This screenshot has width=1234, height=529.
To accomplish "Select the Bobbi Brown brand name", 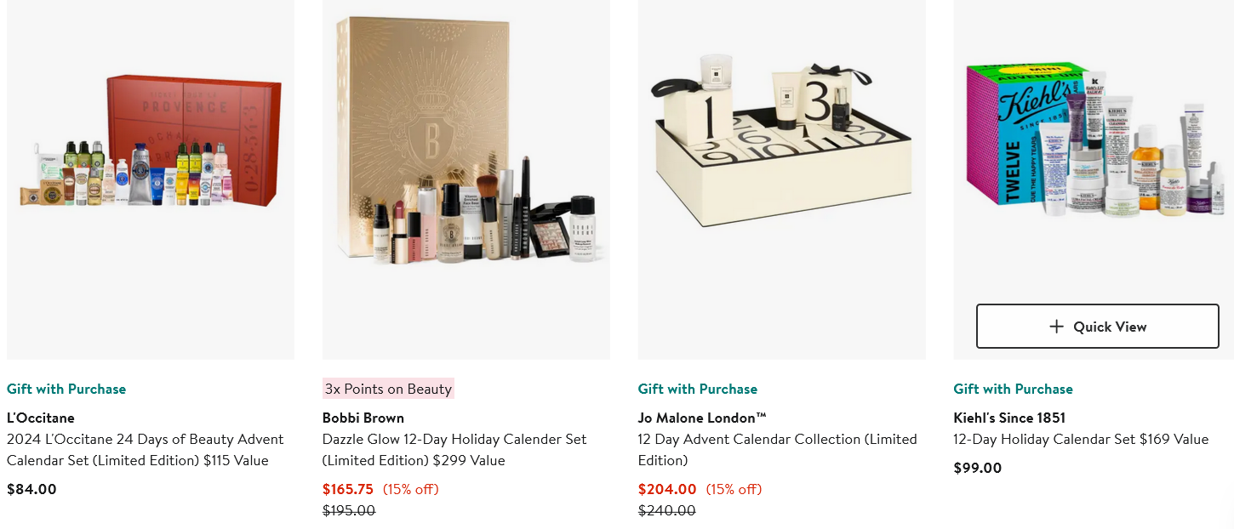I will pyautogui.click(x=363, y=418).
